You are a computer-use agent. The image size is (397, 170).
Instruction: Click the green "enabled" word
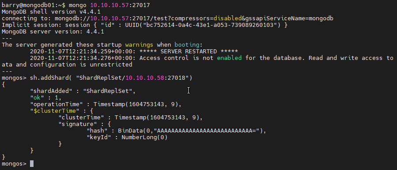(229, 58)
